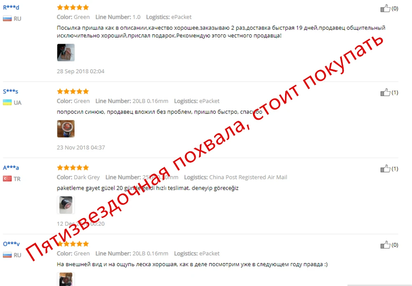Click the 28 Sep 2018 review date

click(x=80, y=71)
